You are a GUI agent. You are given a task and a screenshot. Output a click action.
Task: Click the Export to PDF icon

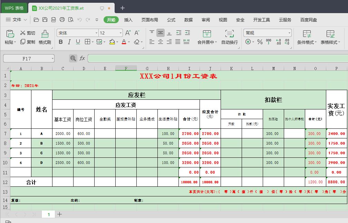coord(54,20)
